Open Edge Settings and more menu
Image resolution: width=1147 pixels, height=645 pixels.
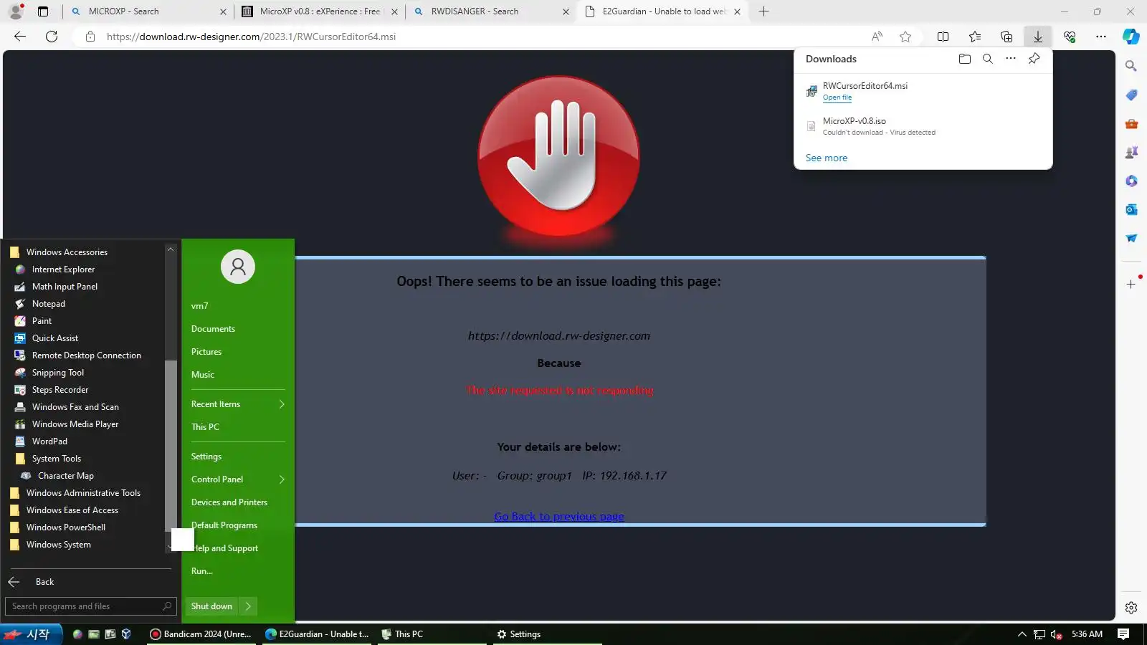coord(1101,37)
